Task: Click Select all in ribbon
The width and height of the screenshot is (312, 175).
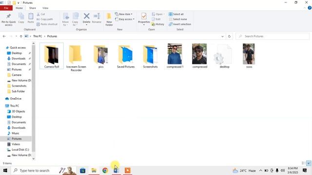Action: click(176, 14)
